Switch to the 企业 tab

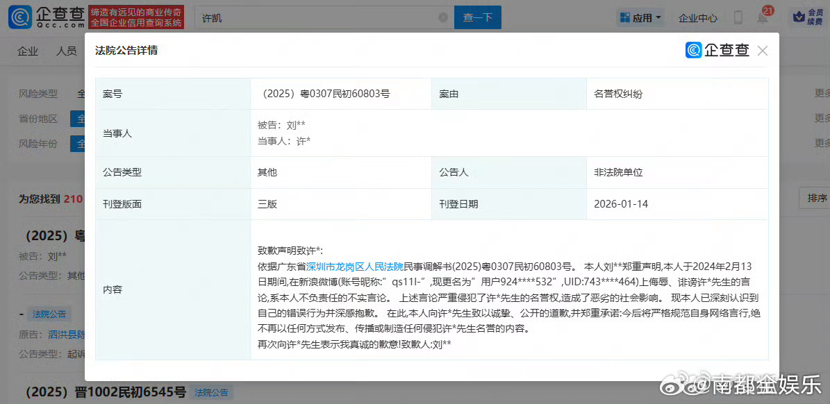pyautogui.click(x=28, y=51)
